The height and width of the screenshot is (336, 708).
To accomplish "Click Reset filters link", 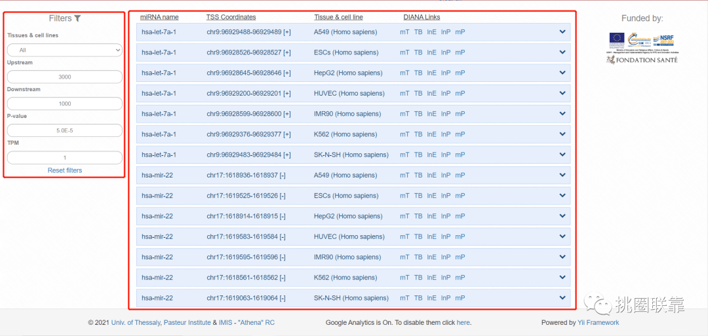I will [x=65, y=170].
